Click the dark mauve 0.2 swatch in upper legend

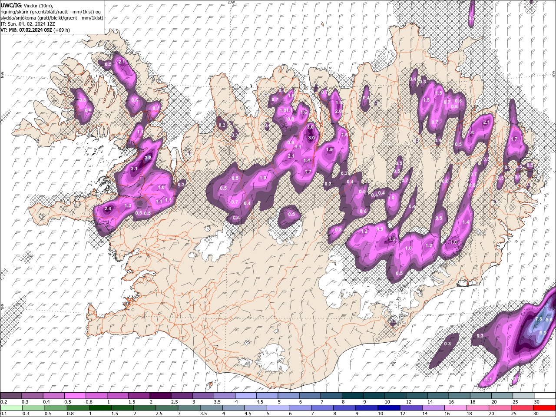coord(11,396)
